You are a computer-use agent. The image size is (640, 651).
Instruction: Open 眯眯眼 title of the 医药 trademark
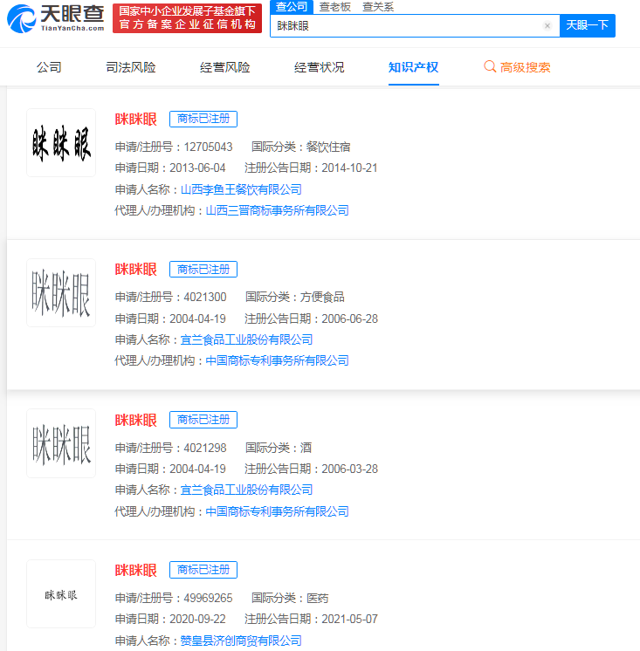pos(136,571)
